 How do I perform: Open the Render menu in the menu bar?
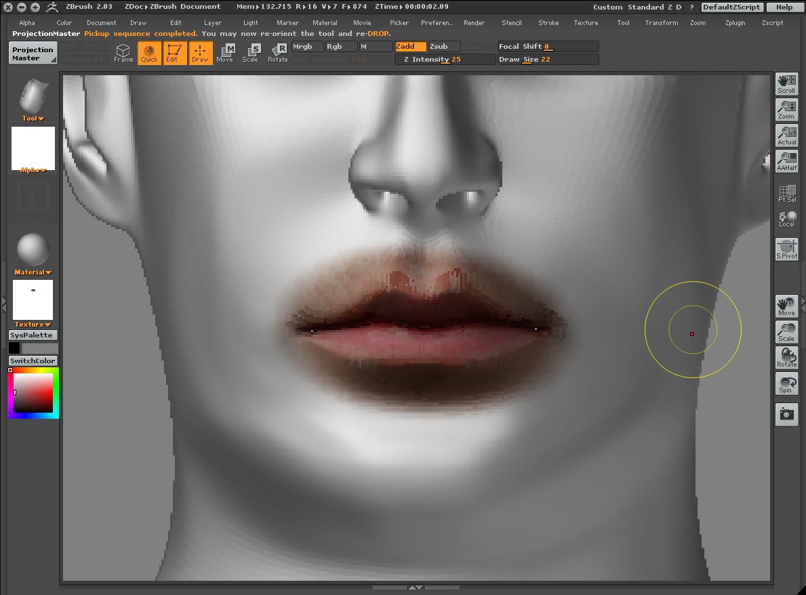tap(474, 22)
